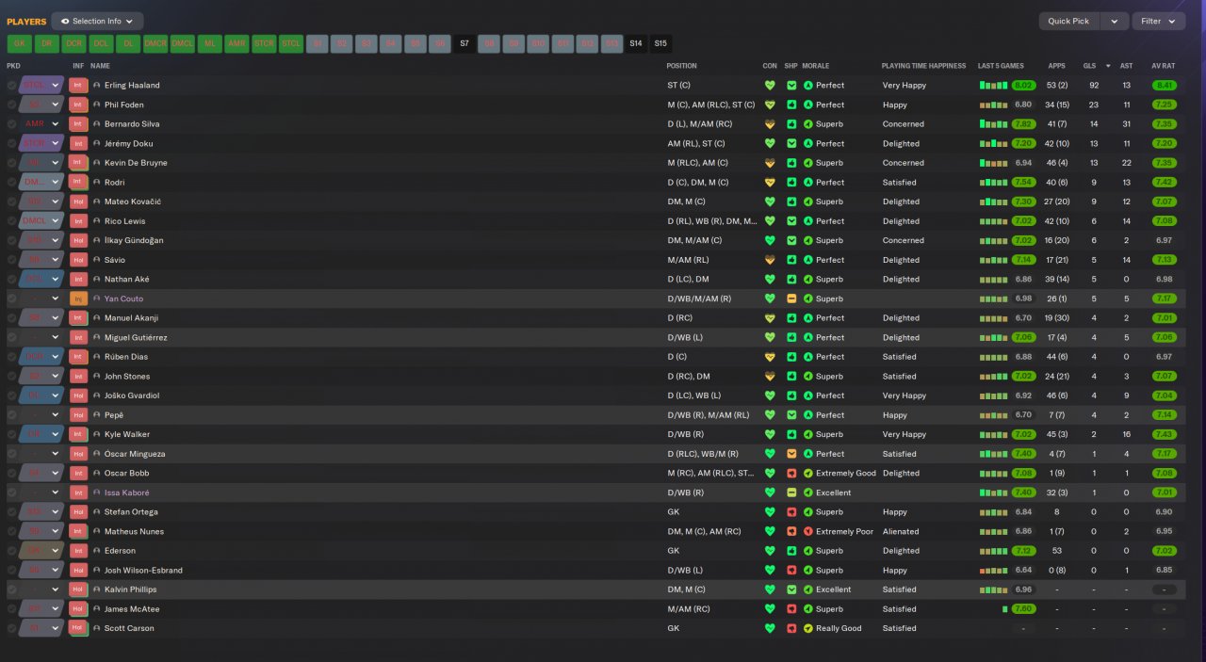Click Erling Haaland's condition heart icon
This screenshot has width=1206, height=662.
[x=770, y=85]
